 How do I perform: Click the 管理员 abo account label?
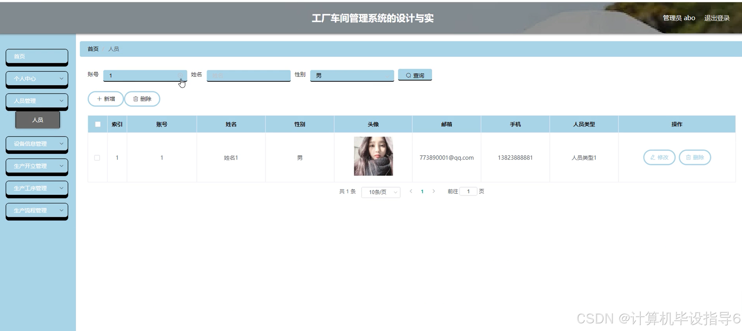tap(679, 18)
